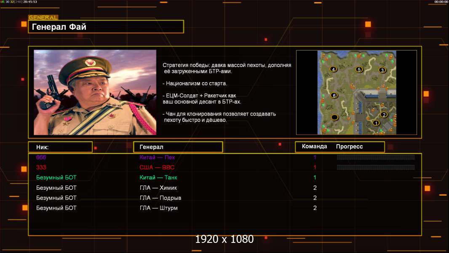Select player name 666 in the list
The image size is (449, 253).
[41, 157]
